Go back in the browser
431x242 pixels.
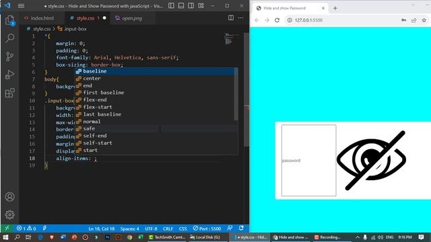coord(257,20)
